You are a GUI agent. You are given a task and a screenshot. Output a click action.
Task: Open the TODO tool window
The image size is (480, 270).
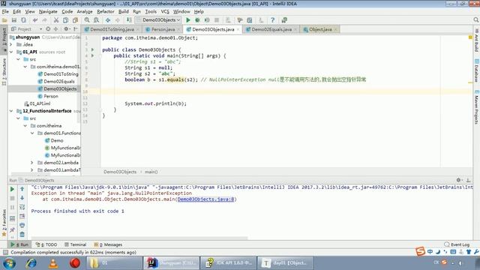point(46,244)
